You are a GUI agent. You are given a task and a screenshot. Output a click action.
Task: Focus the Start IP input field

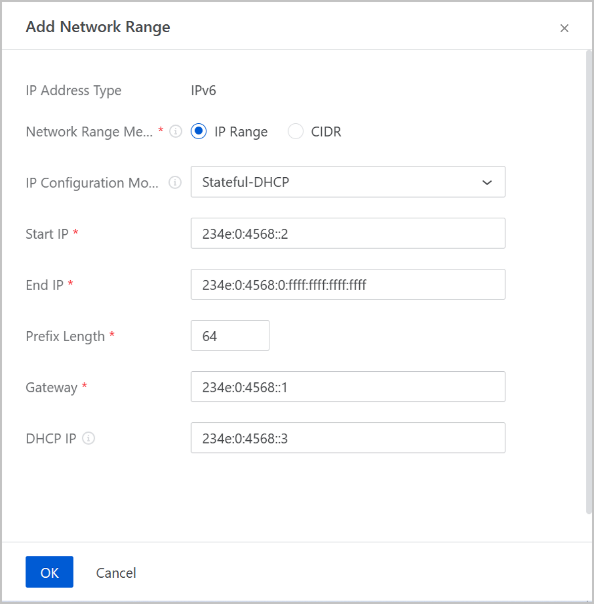tap(347, 234)
